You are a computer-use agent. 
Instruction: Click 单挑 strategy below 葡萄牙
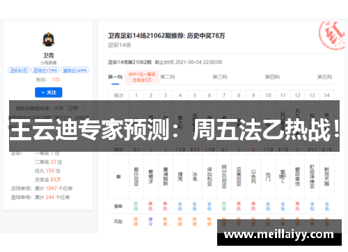150,206
